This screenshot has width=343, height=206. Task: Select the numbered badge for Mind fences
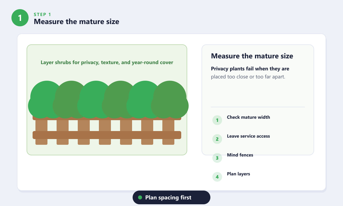217,158
